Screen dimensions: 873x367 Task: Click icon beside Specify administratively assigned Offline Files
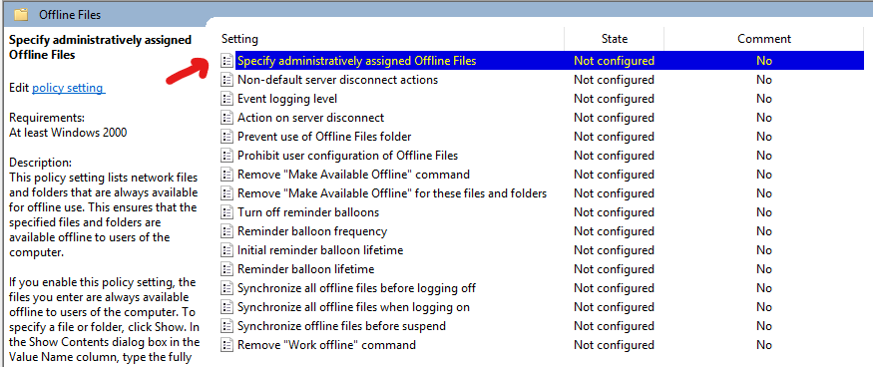click(226, 61)
